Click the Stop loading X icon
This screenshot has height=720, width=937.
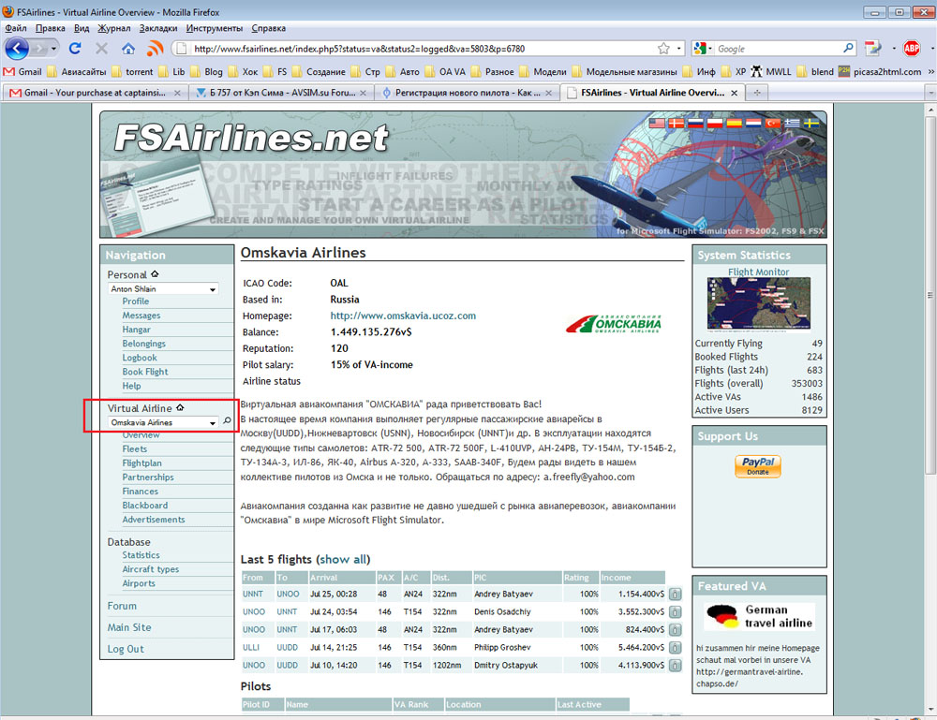pyautogui.click(x=101, y=49)
